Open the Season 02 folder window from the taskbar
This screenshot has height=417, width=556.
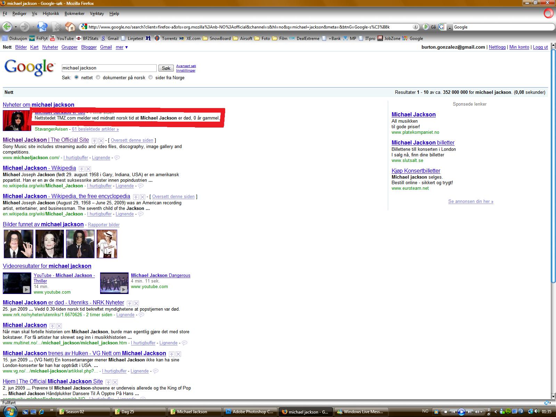[x=83, y=412]
